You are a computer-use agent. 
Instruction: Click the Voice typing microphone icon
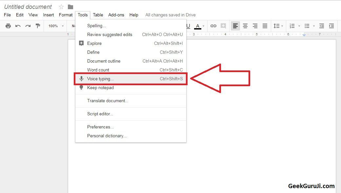tap(81, 78)
